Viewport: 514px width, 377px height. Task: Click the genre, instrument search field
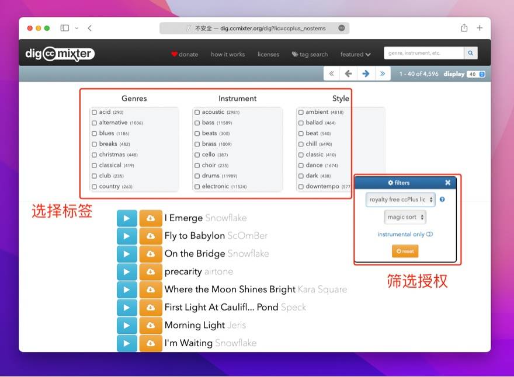tap(423, 53)
